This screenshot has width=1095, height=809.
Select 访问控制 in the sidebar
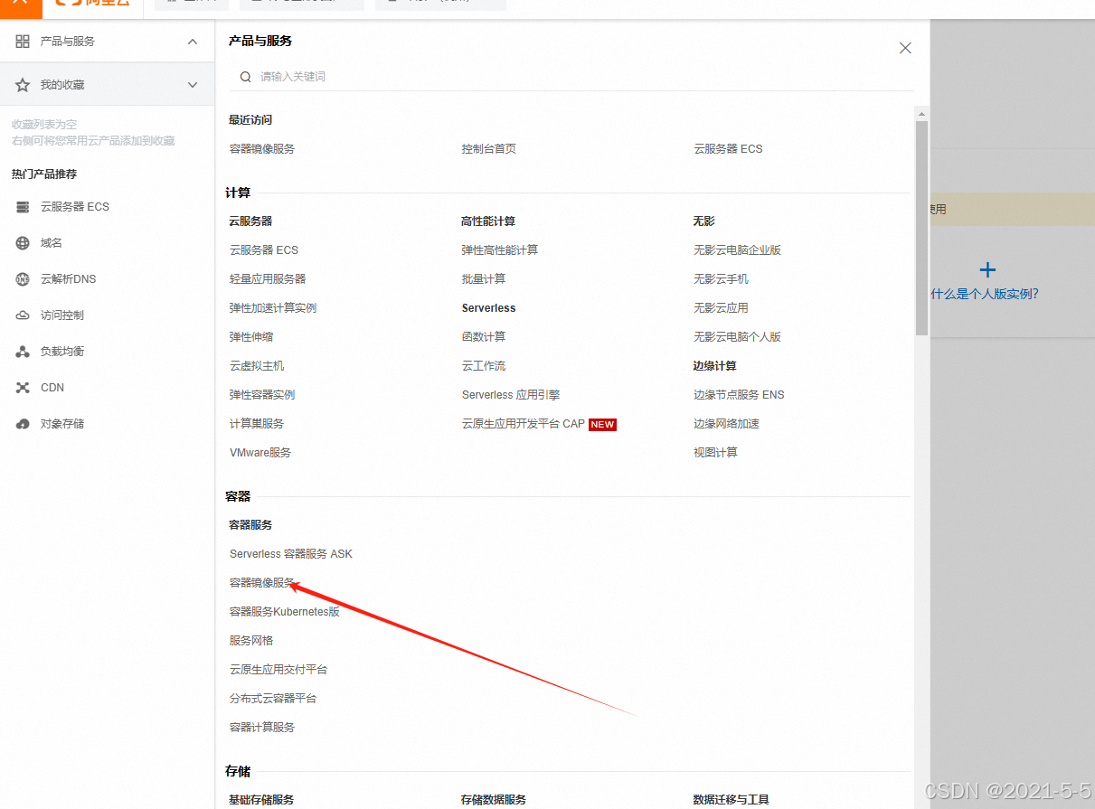point(62,315)
